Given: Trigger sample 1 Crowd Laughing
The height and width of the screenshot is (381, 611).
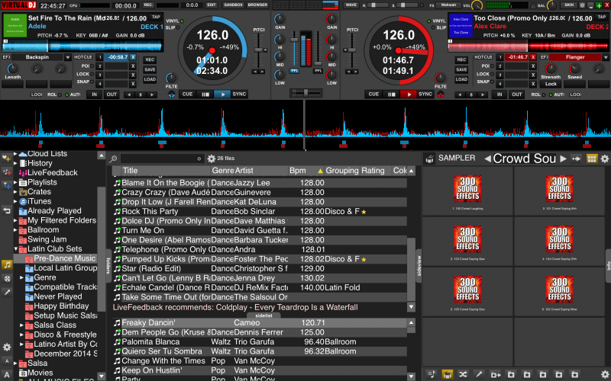Looking at the screenshot, I should (467, 191).
